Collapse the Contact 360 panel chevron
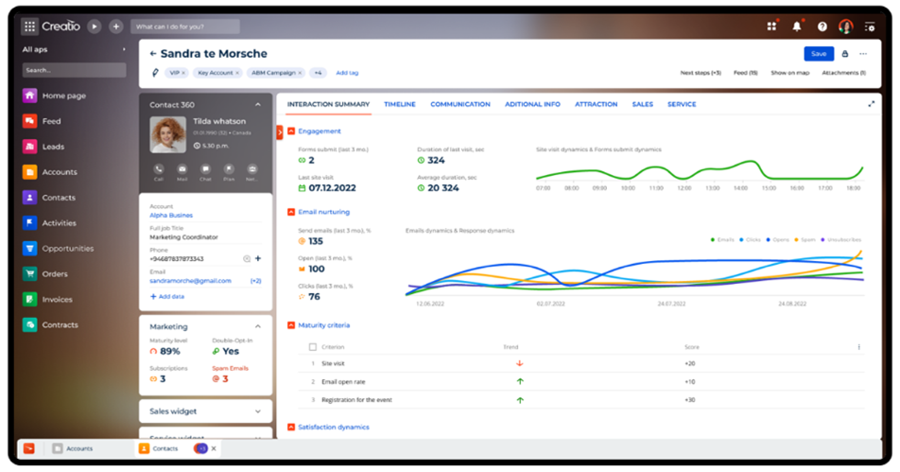The height and width of the screenshot is (472, 900). click(x=258, y=104)
